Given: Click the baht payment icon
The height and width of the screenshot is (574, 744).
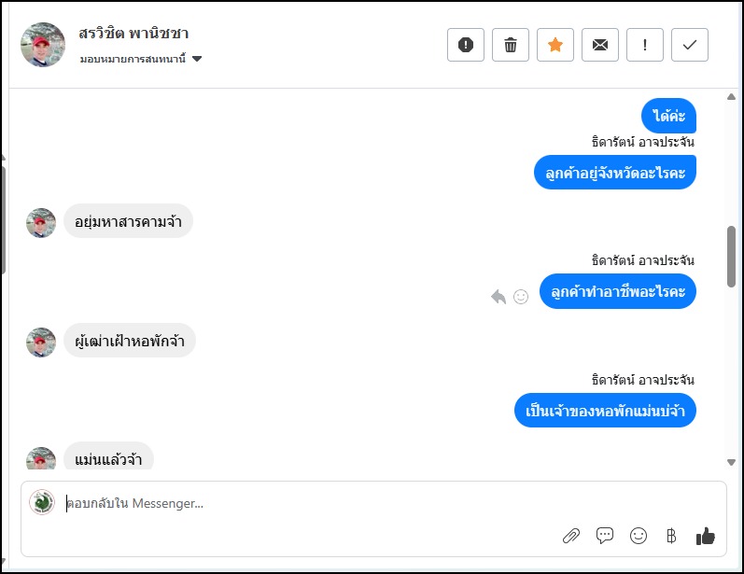Looking at the screenshot, I should click(671, 536).
